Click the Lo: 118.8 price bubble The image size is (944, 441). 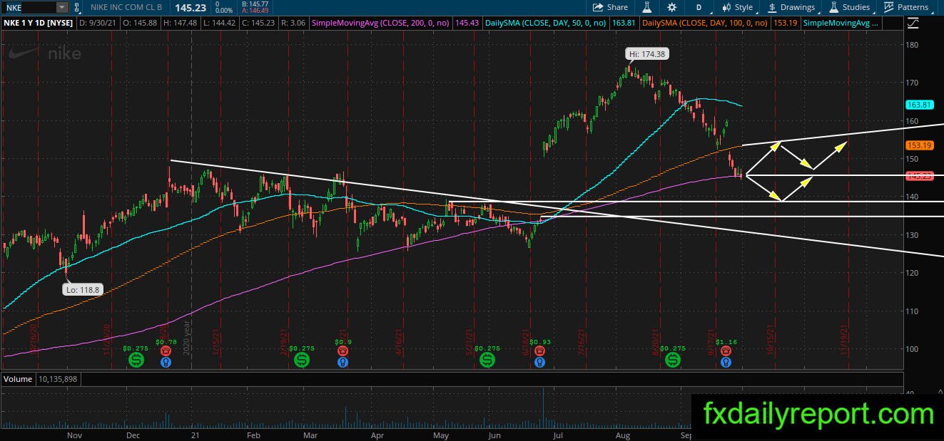[81, 289]
